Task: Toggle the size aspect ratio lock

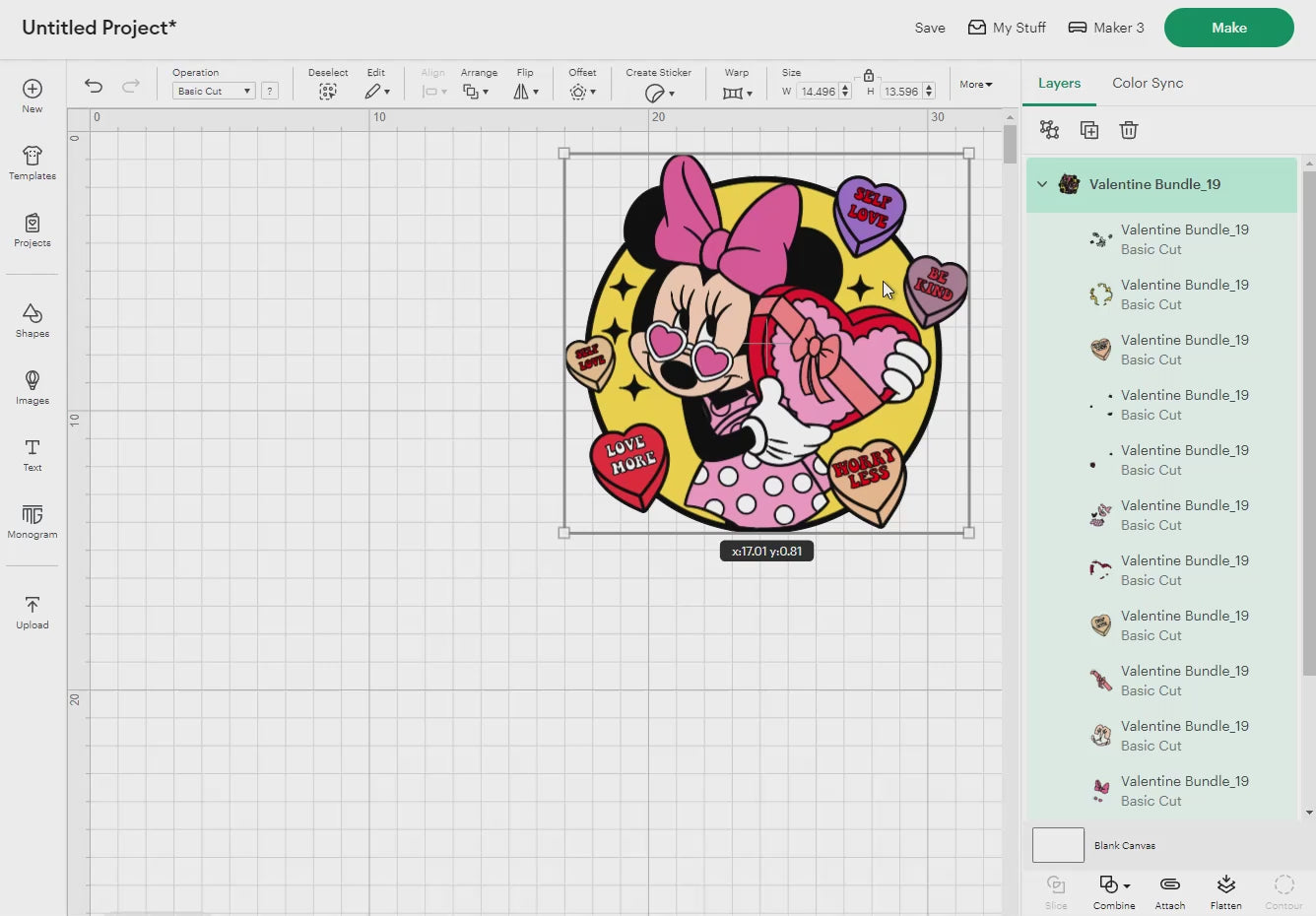Action: (869, 75)
